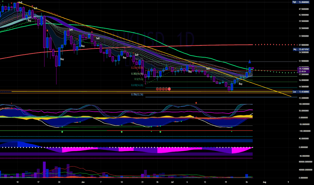
Task: Click the red diamond above the oscillator
Action: 196,103
